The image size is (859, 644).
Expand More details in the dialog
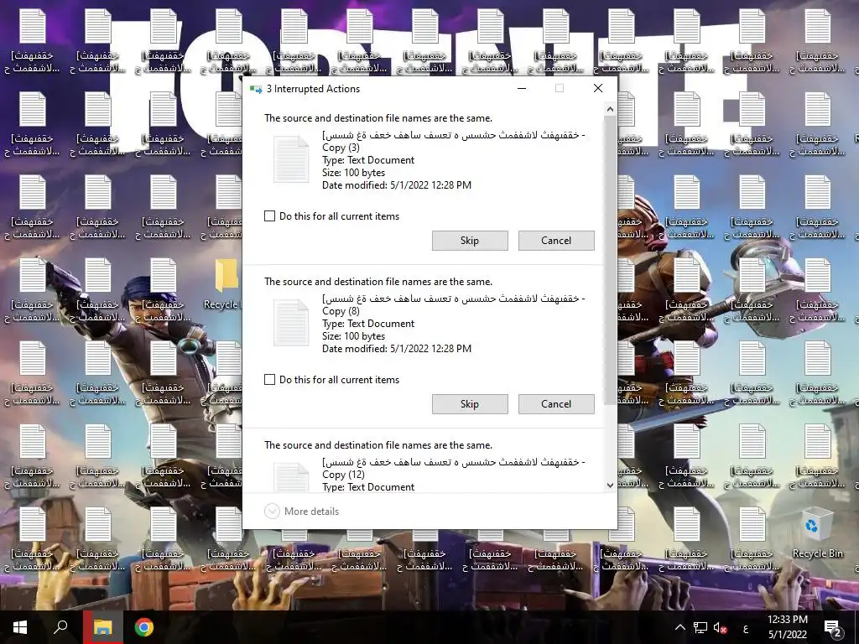click(302, 511)
